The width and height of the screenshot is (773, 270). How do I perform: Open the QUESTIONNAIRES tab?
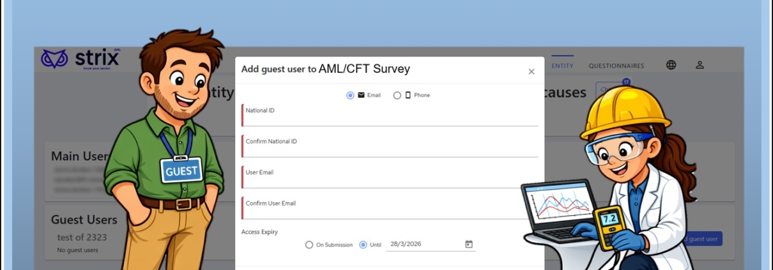click(616, 65)
